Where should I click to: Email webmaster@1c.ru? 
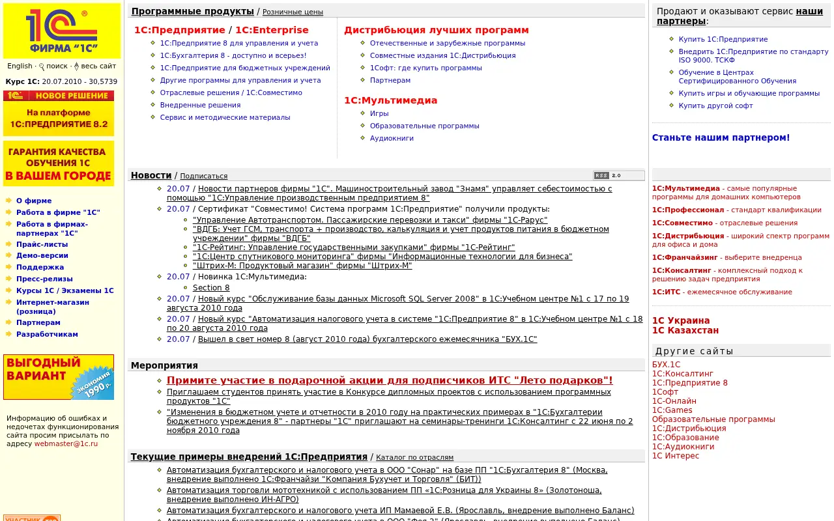(66, 444)
